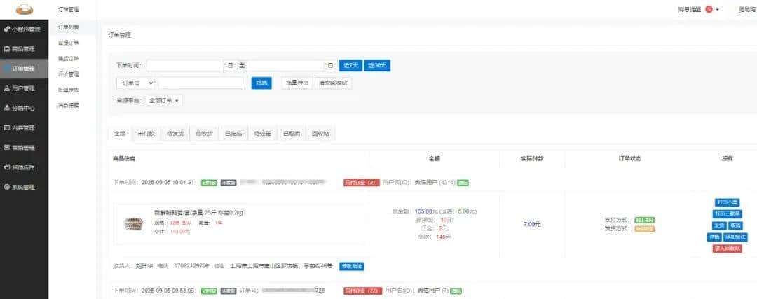Click the blue 筛选 filter button

[x=261, y=83]
